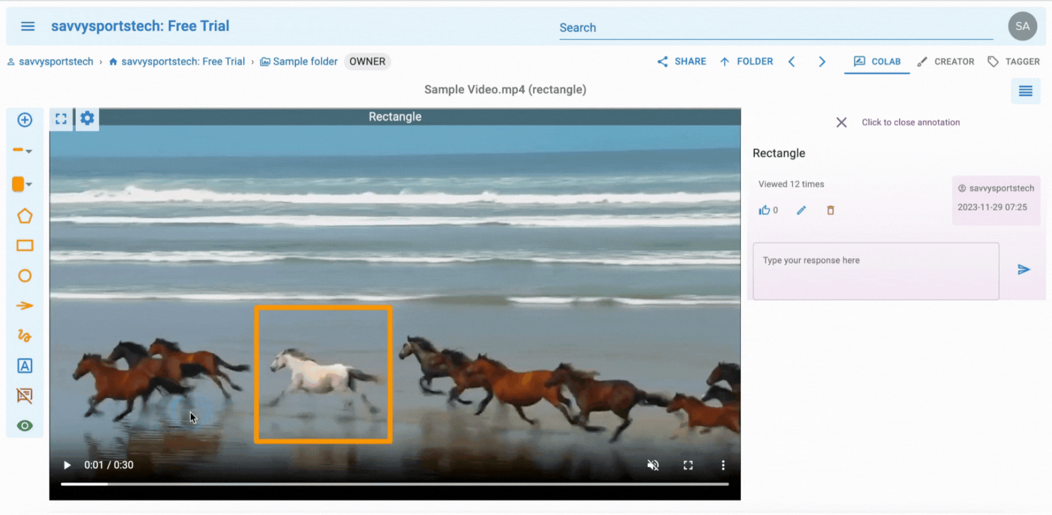Delete the Rectangle annotation
Image resolution: width=1052 pixels, height=515 pixels.
(x=831, y=210)
